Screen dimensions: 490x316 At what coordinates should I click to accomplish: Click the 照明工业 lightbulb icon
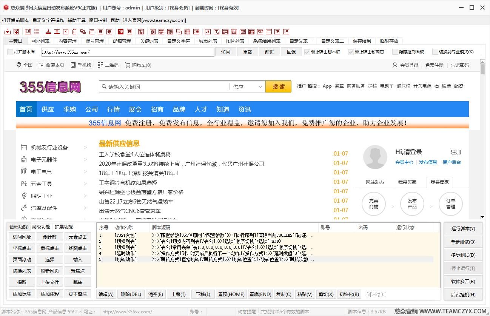coord(24,196)
